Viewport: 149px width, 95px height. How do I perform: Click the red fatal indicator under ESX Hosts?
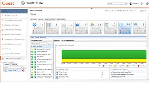(x=77, y=31)
